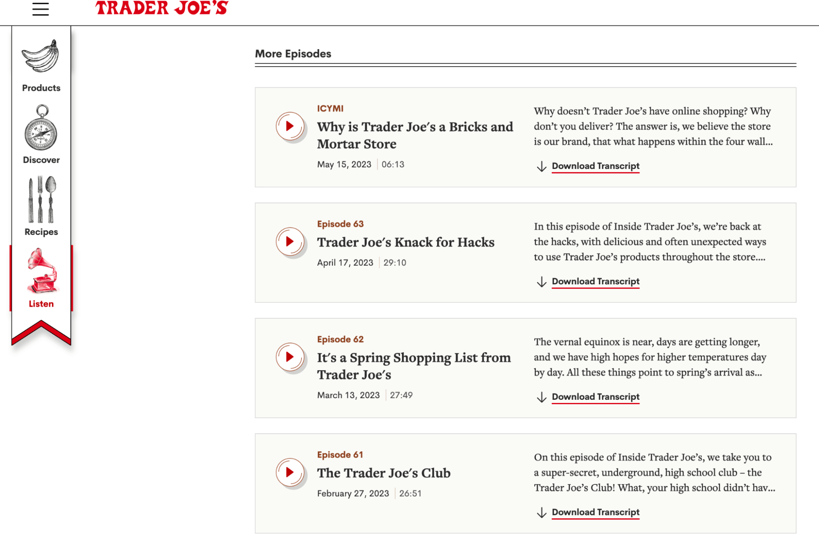This screenshot has width=819, height=545.
Task: Click the duration '29:10'
Action: 395,263
